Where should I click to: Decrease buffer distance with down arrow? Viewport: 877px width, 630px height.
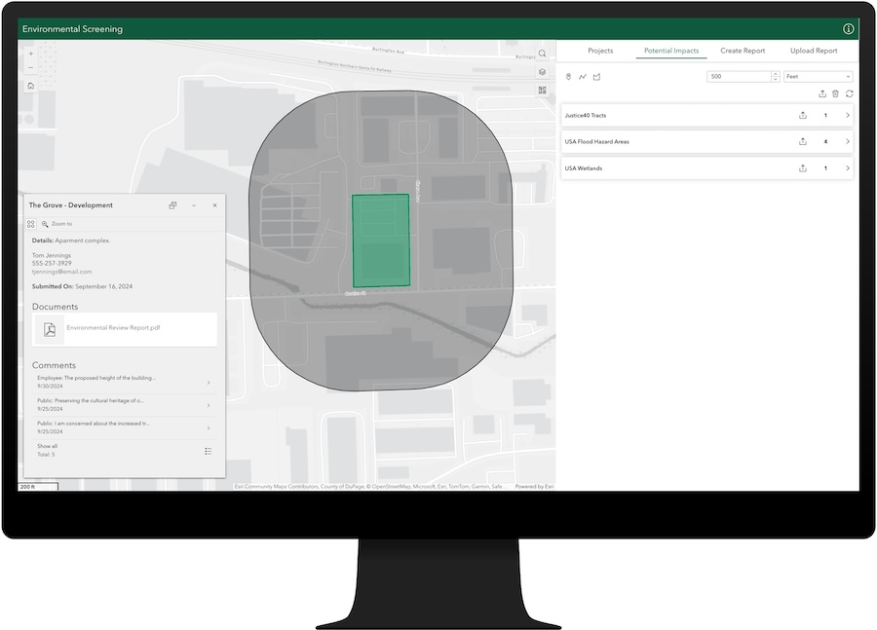coord(776,80)
